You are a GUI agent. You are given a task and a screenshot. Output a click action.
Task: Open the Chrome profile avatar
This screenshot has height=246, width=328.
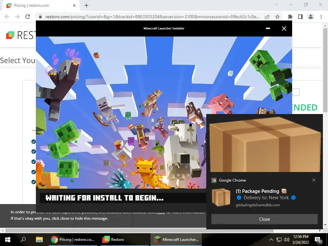(311, 17)
